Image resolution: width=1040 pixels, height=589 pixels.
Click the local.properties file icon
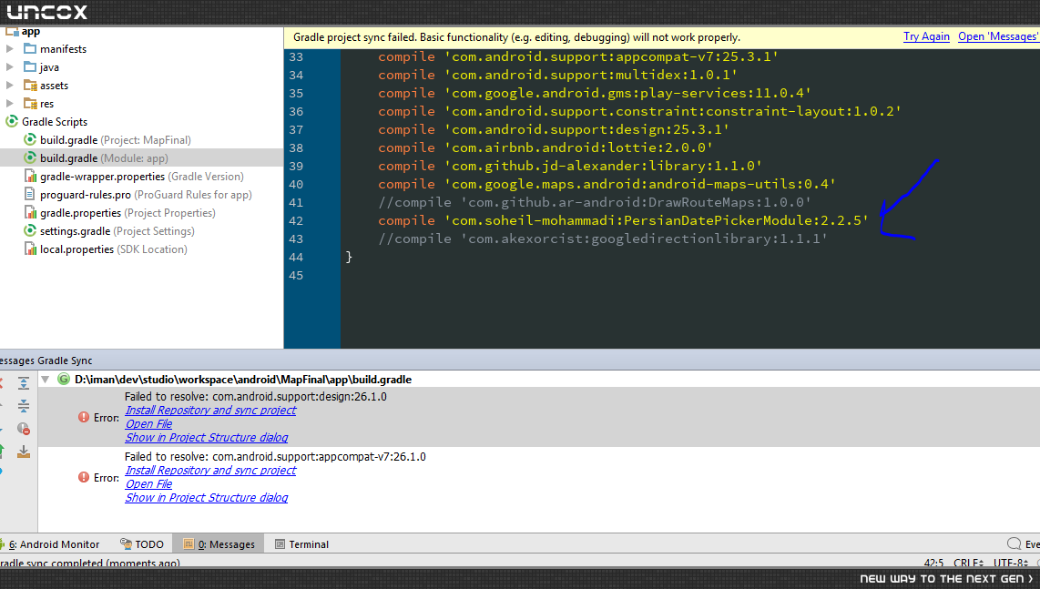(30, 249)
